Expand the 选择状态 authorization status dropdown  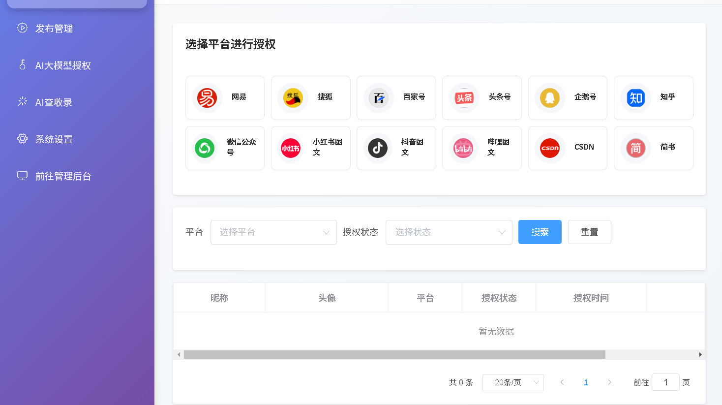click(449, 232)
